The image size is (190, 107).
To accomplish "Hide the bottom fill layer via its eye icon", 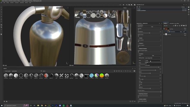I will (x=164, y=34).
